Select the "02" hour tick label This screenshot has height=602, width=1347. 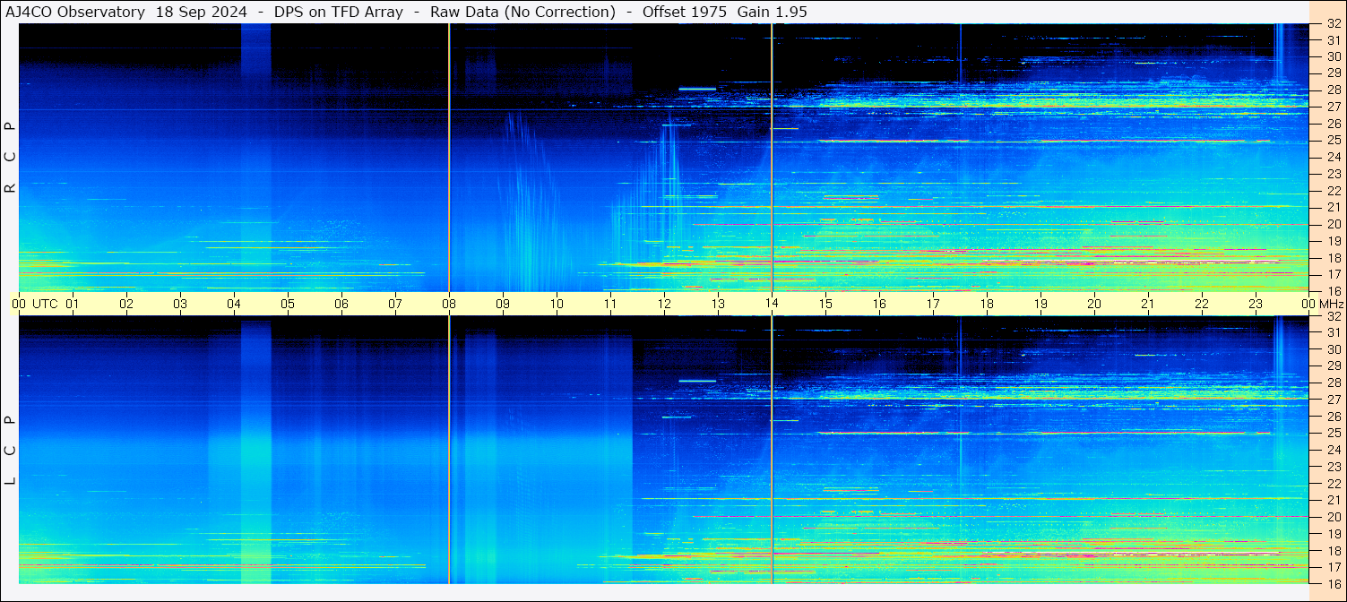pyautogui.click(x=126, y=304)
